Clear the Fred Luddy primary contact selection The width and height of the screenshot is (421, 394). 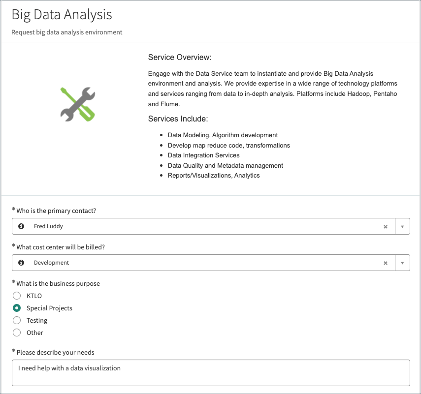(386, 226)
